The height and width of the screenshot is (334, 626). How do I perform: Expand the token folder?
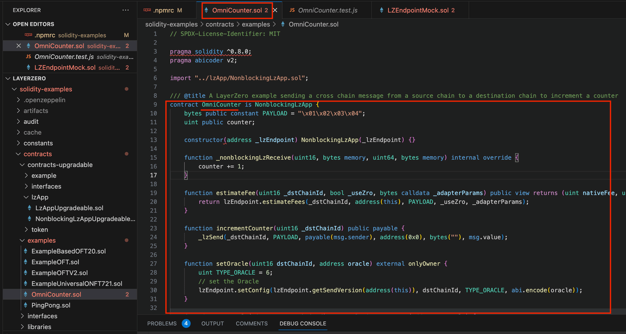coord(40,229)
